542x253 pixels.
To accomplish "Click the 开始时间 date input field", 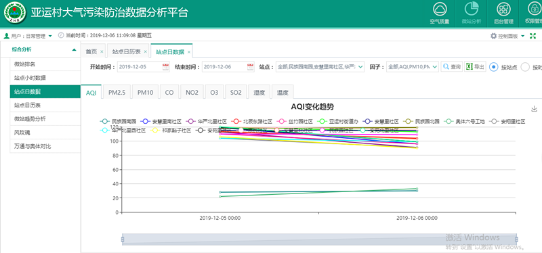I will click(x=144, y=67).
